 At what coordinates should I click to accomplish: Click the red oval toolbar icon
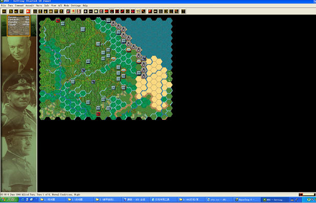pos(106,11)
